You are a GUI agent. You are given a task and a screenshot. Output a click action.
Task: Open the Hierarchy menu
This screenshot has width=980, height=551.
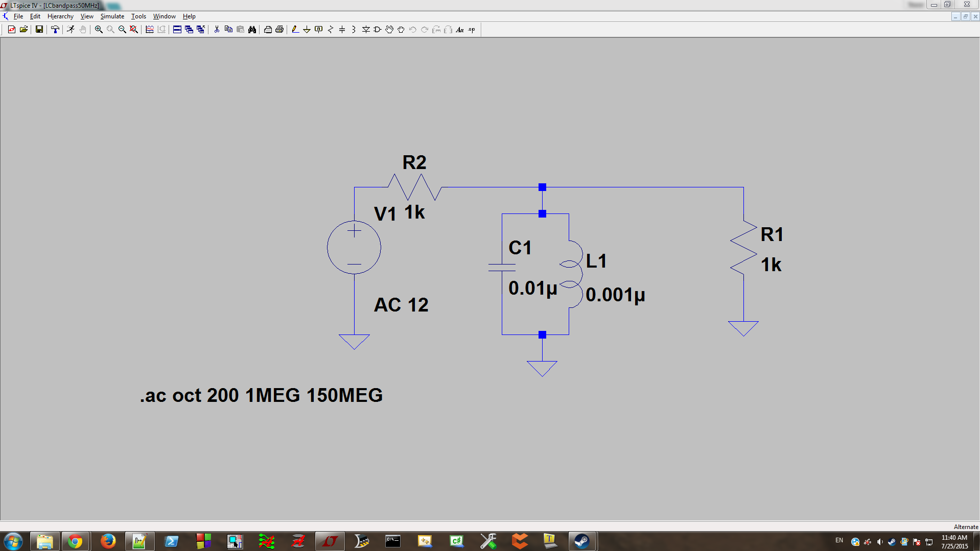click(60, 16)
